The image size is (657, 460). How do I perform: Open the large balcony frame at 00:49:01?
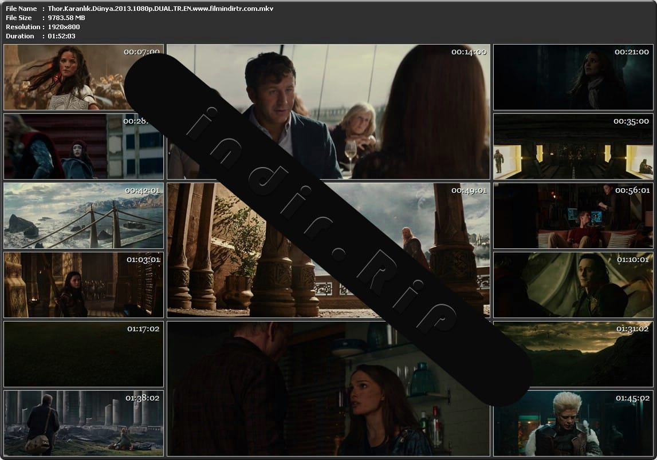click(x=329, y=250)
